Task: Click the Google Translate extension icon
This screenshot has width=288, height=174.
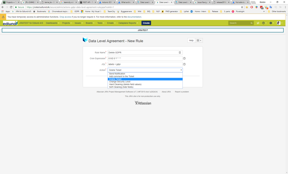Action: 271,7
